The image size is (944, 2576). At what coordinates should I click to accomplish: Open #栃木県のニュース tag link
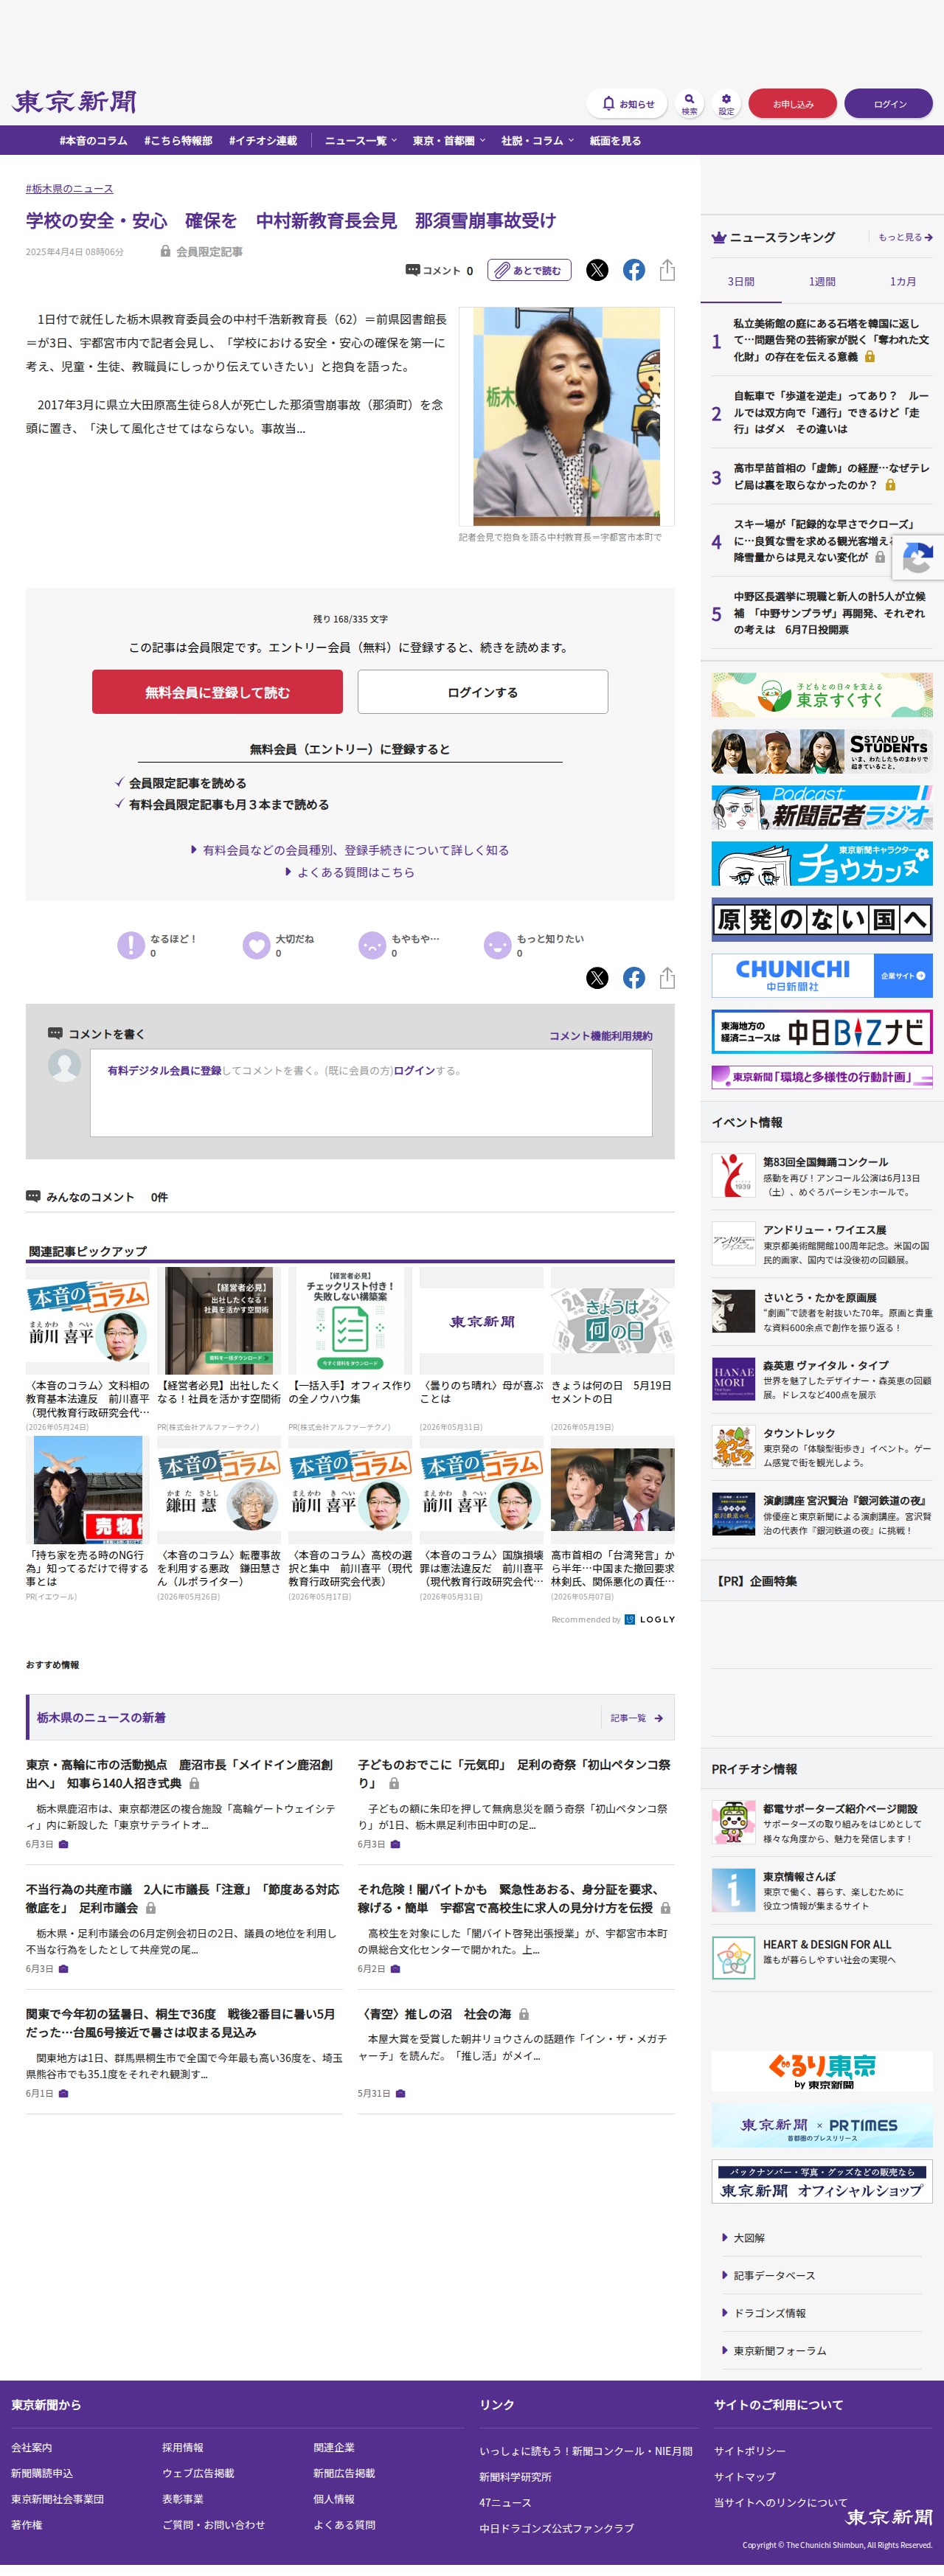pos(69,188)
